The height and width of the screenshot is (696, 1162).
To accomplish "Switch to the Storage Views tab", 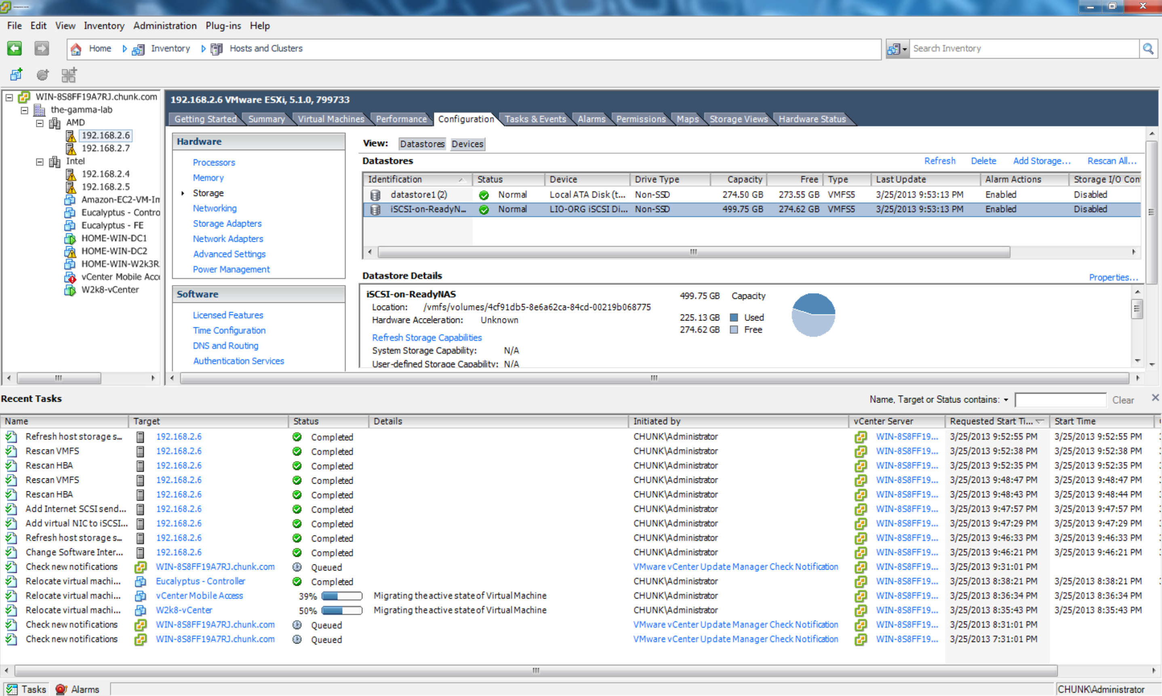I will tap(738, 119).
